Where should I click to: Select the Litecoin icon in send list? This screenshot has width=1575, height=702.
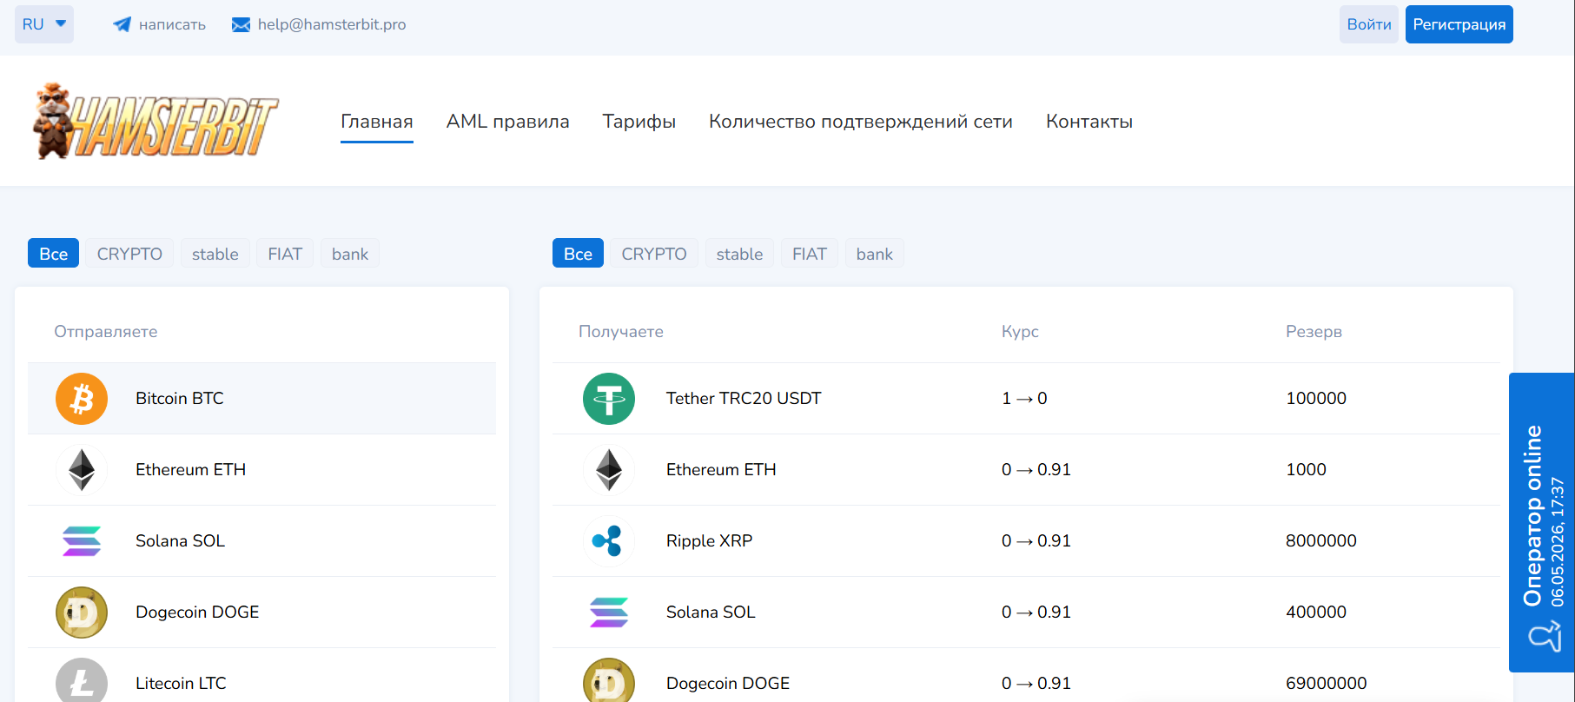[82, 680]
